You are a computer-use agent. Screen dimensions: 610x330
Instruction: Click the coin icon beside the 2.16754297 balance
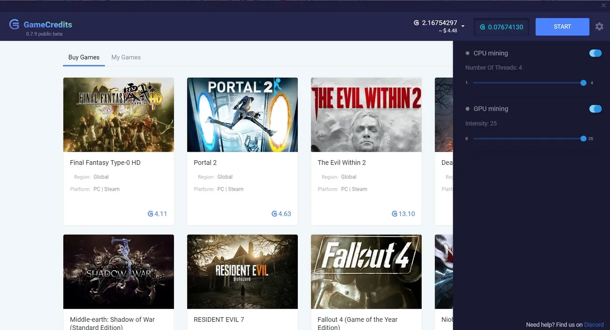pos(416,23)
